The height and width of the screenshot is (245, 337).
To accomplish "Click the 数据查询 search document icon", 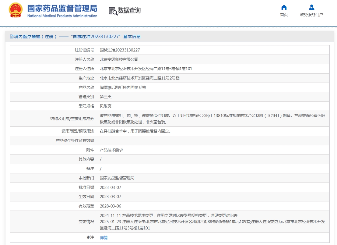I will point(113,11).
